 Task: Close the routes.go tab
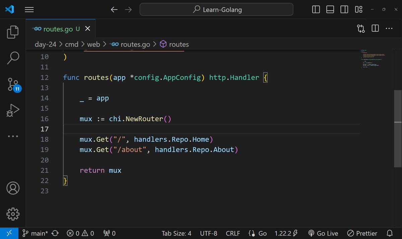[x=87, y=29]
